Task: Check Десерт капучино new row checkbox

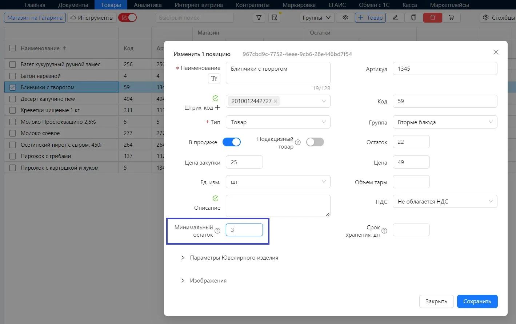Action: coord(12,99)
